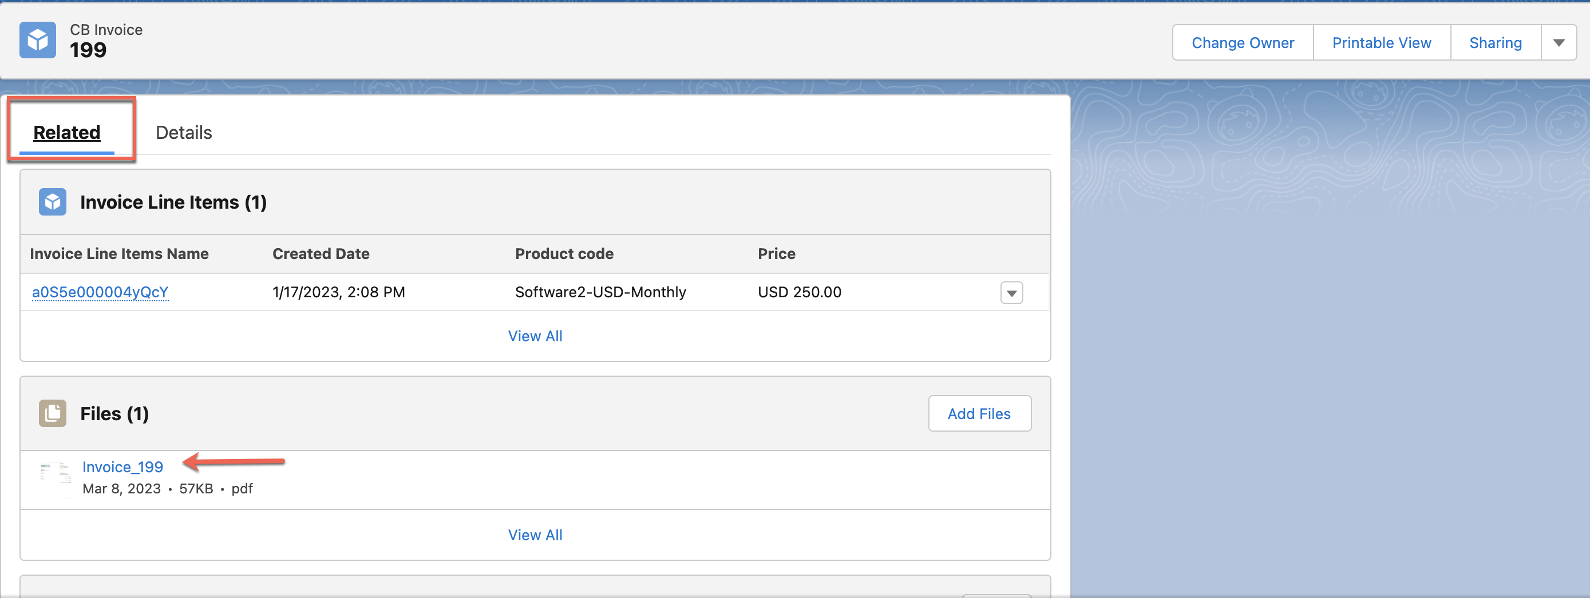Image resolution: width=1590 pixels, height=598 pixels.
Task: Open the Invoice Line Items (1) heading
Action: (173, 202)
